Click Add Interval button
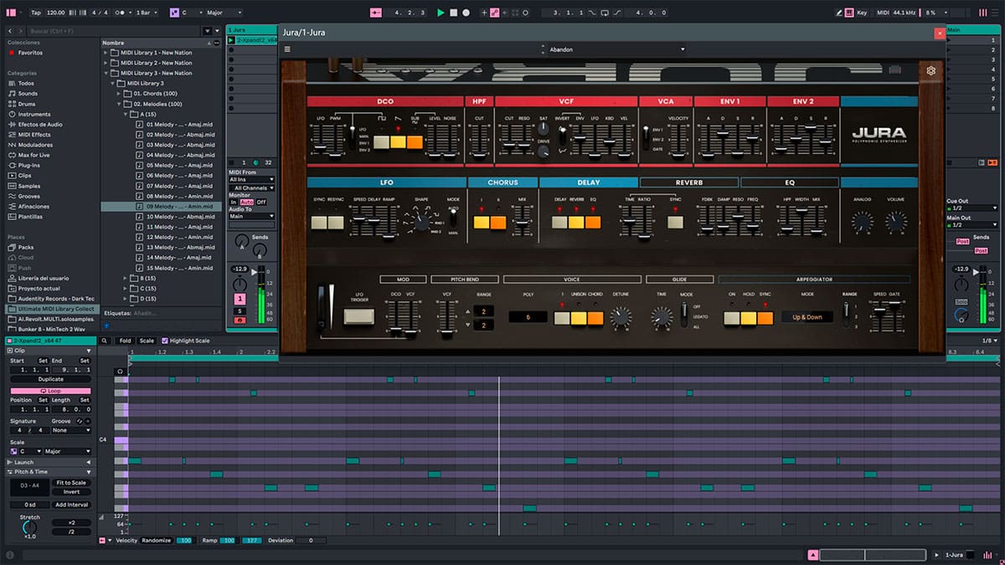 pos(71,505)
